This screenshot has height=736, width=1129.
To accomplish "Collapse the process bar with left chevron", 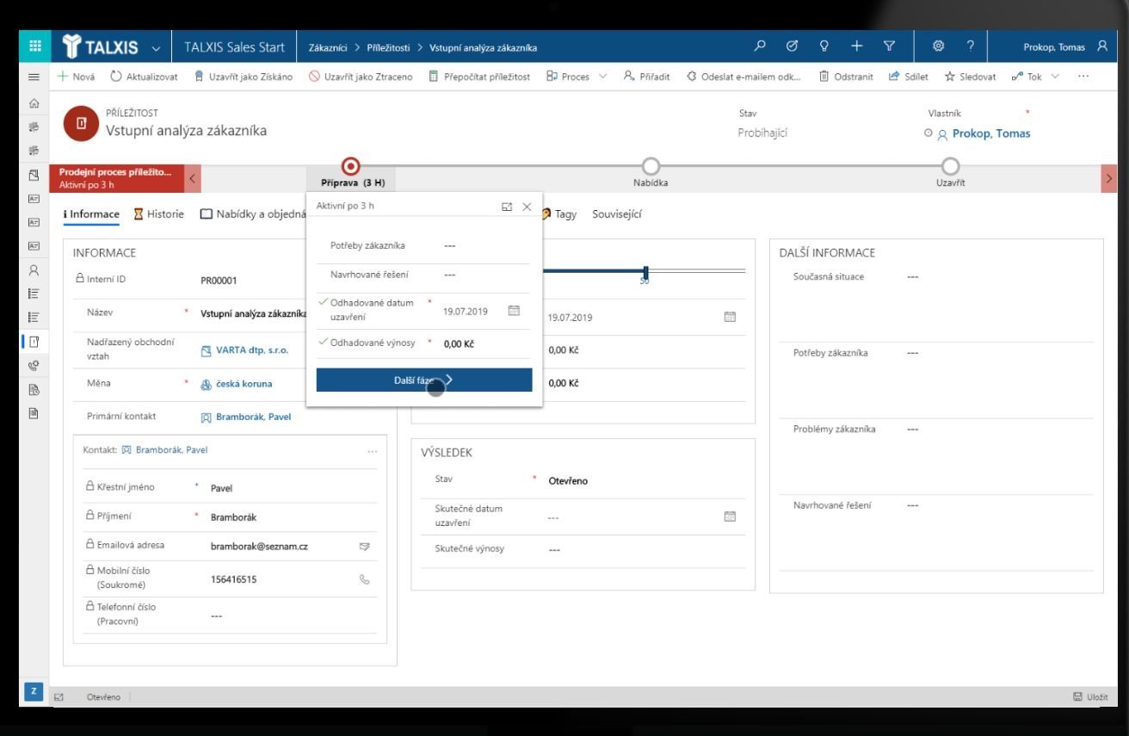I will pyautogui.click(x=193, y=178).
